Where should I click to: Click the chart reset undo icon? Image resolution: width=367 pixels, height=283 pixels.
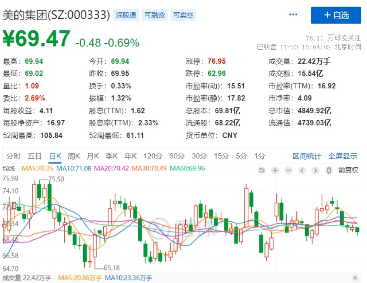pos(261,170)
